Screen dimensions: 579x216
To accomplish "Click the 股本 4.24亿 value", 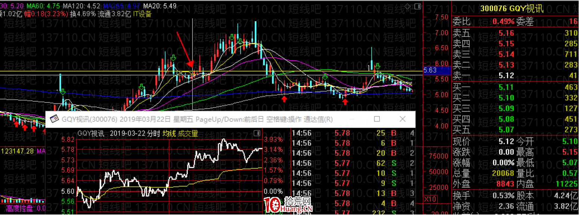I will coord(567,196).
